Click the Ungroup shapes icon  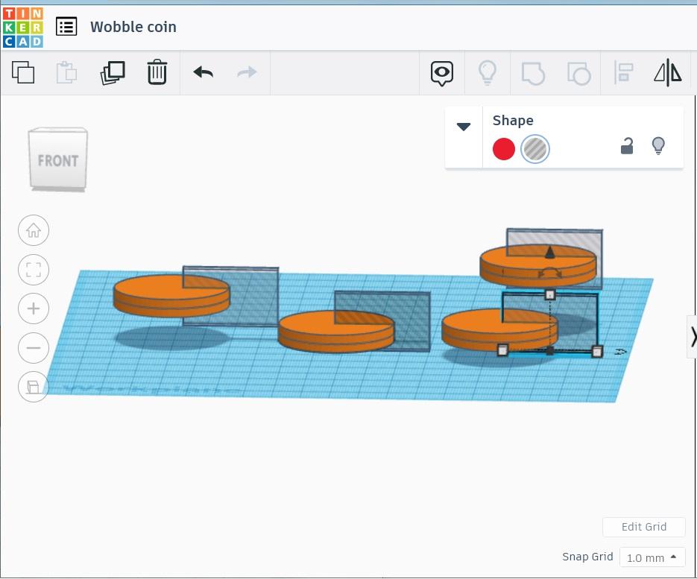pyautogui.click(x=578, y=73)
